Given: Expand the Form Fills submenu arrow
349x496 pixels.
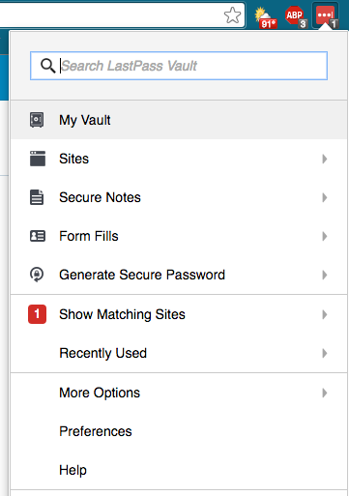Looking at the screenshot, I should [325, 236].
